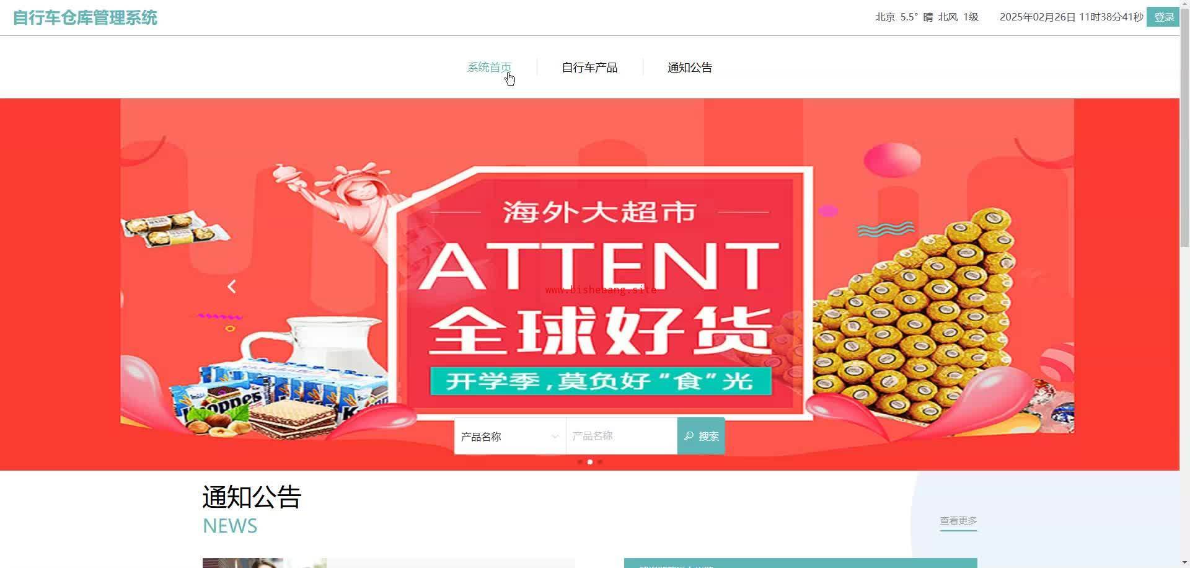The width and height of the screenshot is (1190, 568).
Task: Click the scrollbar up arrow
Action: click(1184, 4)
